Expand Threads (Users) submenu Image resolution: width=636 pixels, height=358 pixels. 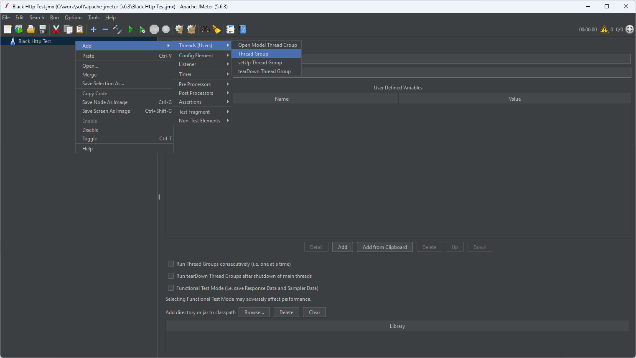pos(202,45)
